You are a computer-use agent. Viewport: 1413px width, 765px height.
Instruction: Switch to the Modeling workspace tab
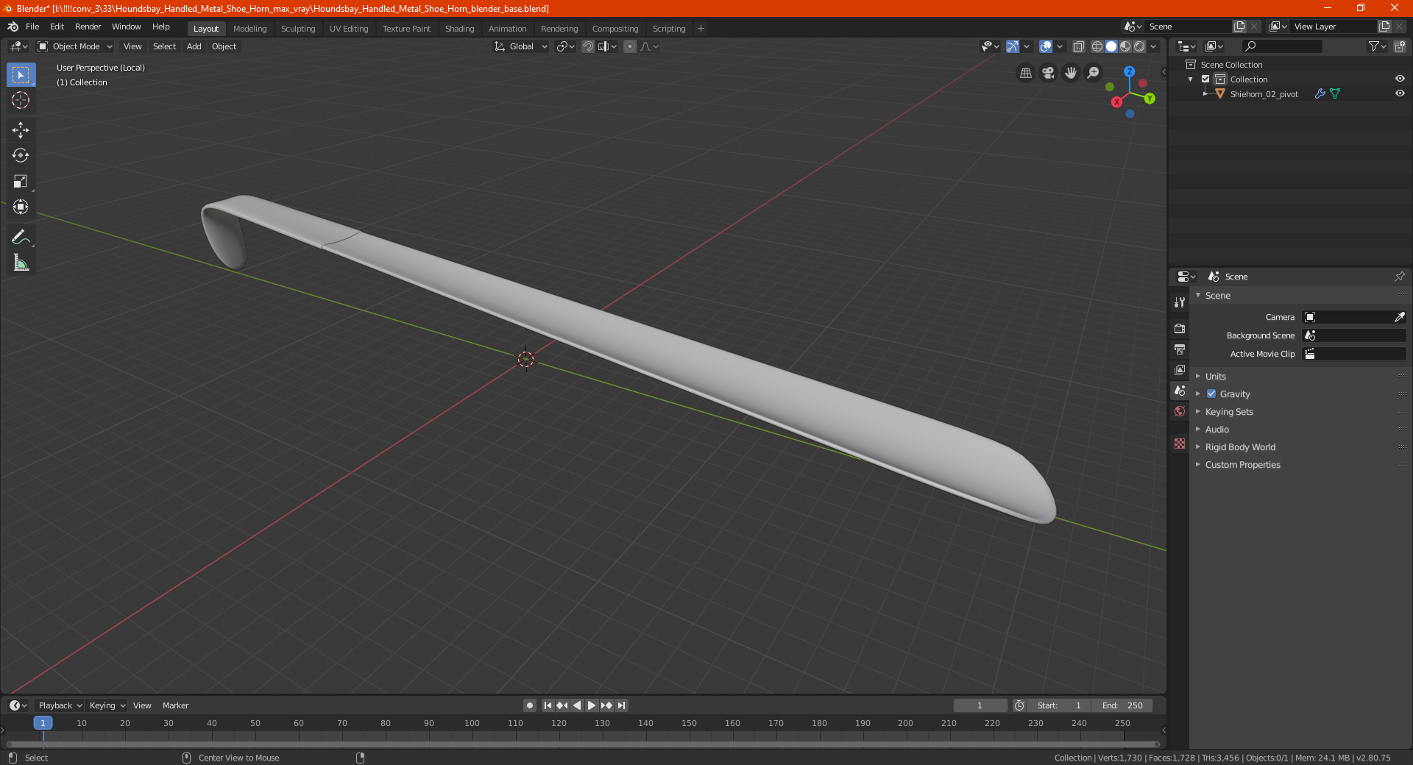pyautogui.click(x=249, y=29)
